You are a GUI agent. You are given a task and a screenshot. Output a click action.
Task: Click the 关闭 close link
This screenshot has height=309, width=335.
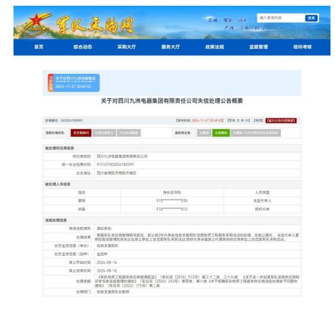(258, 121)
